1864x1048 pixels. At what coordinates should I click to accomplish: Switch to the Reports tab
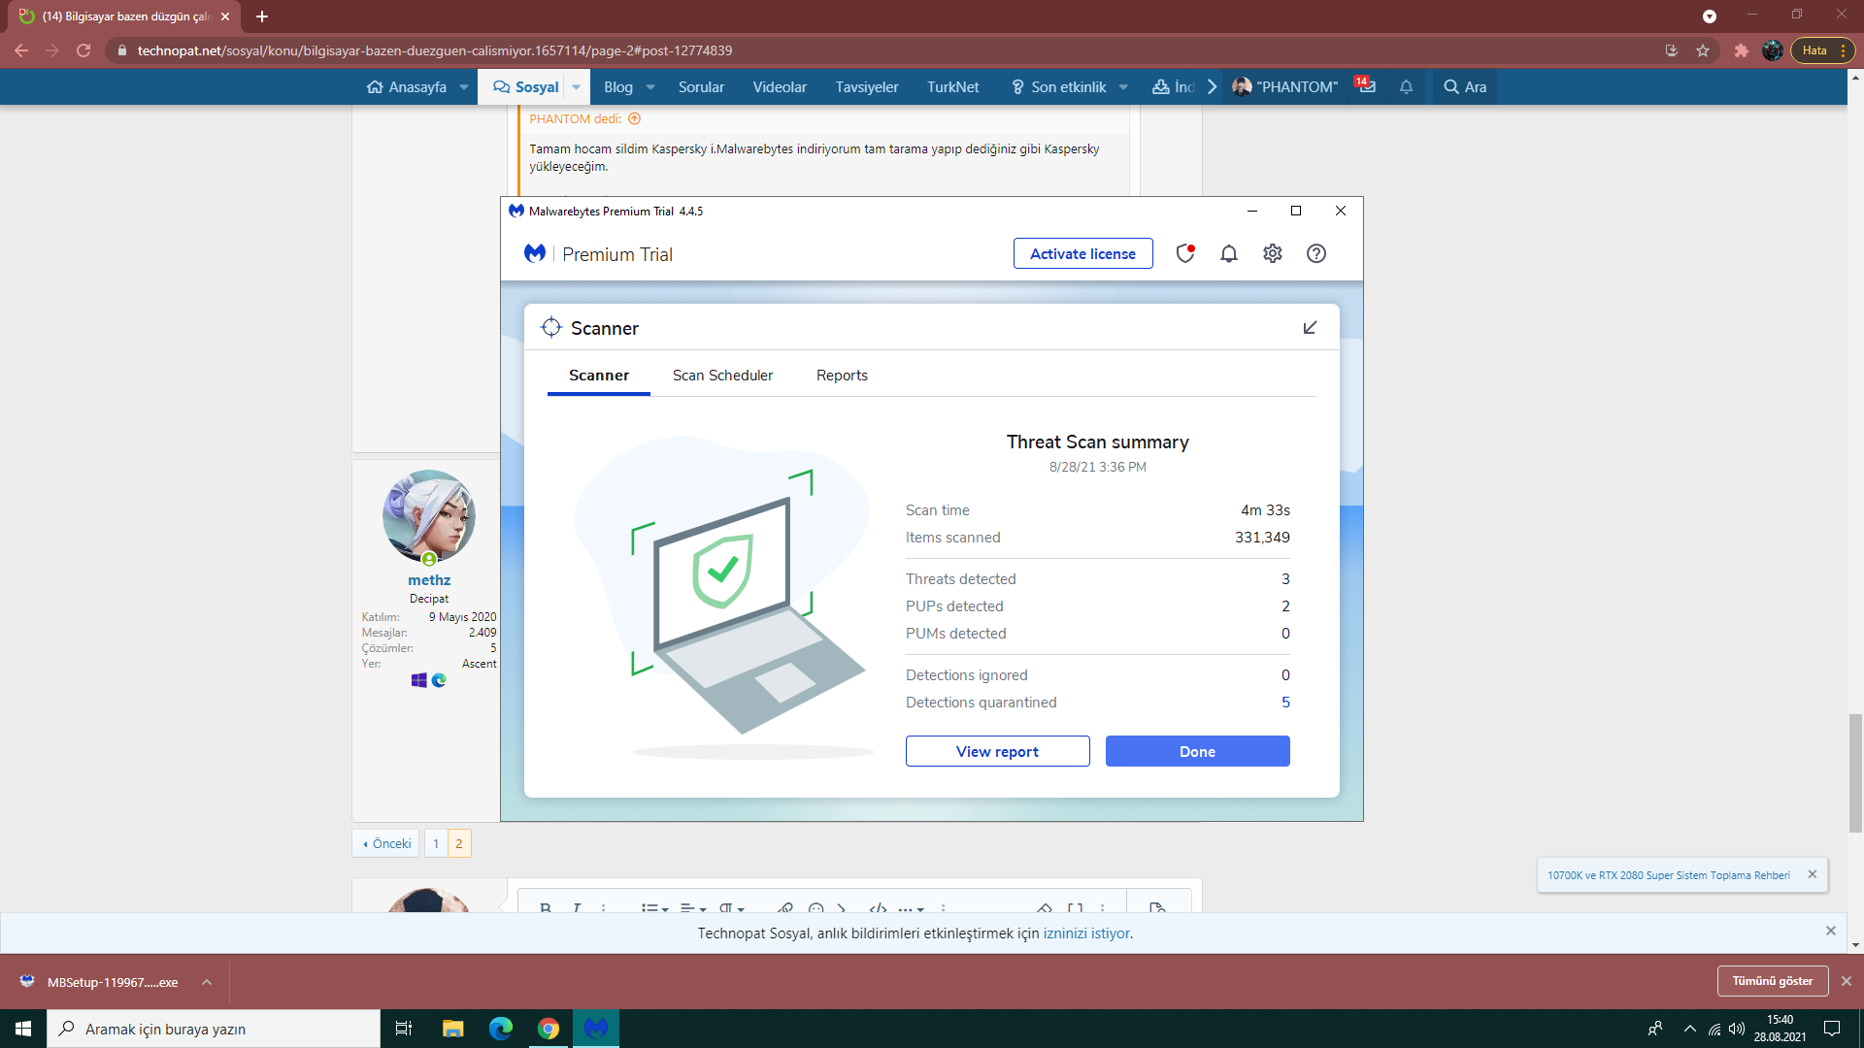tap(842, 376)
